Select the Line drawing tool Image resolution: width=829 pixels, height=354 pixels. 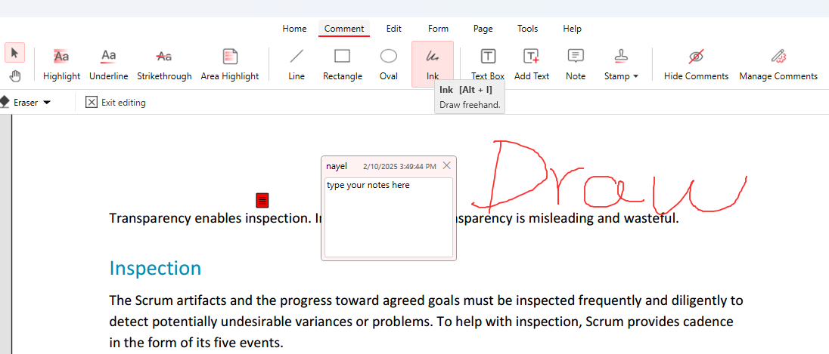297,64
